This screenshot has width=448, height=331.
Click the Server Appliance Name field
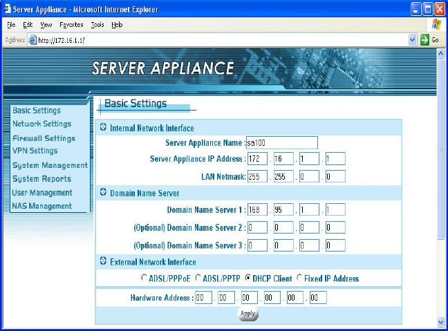pos(281,143)
